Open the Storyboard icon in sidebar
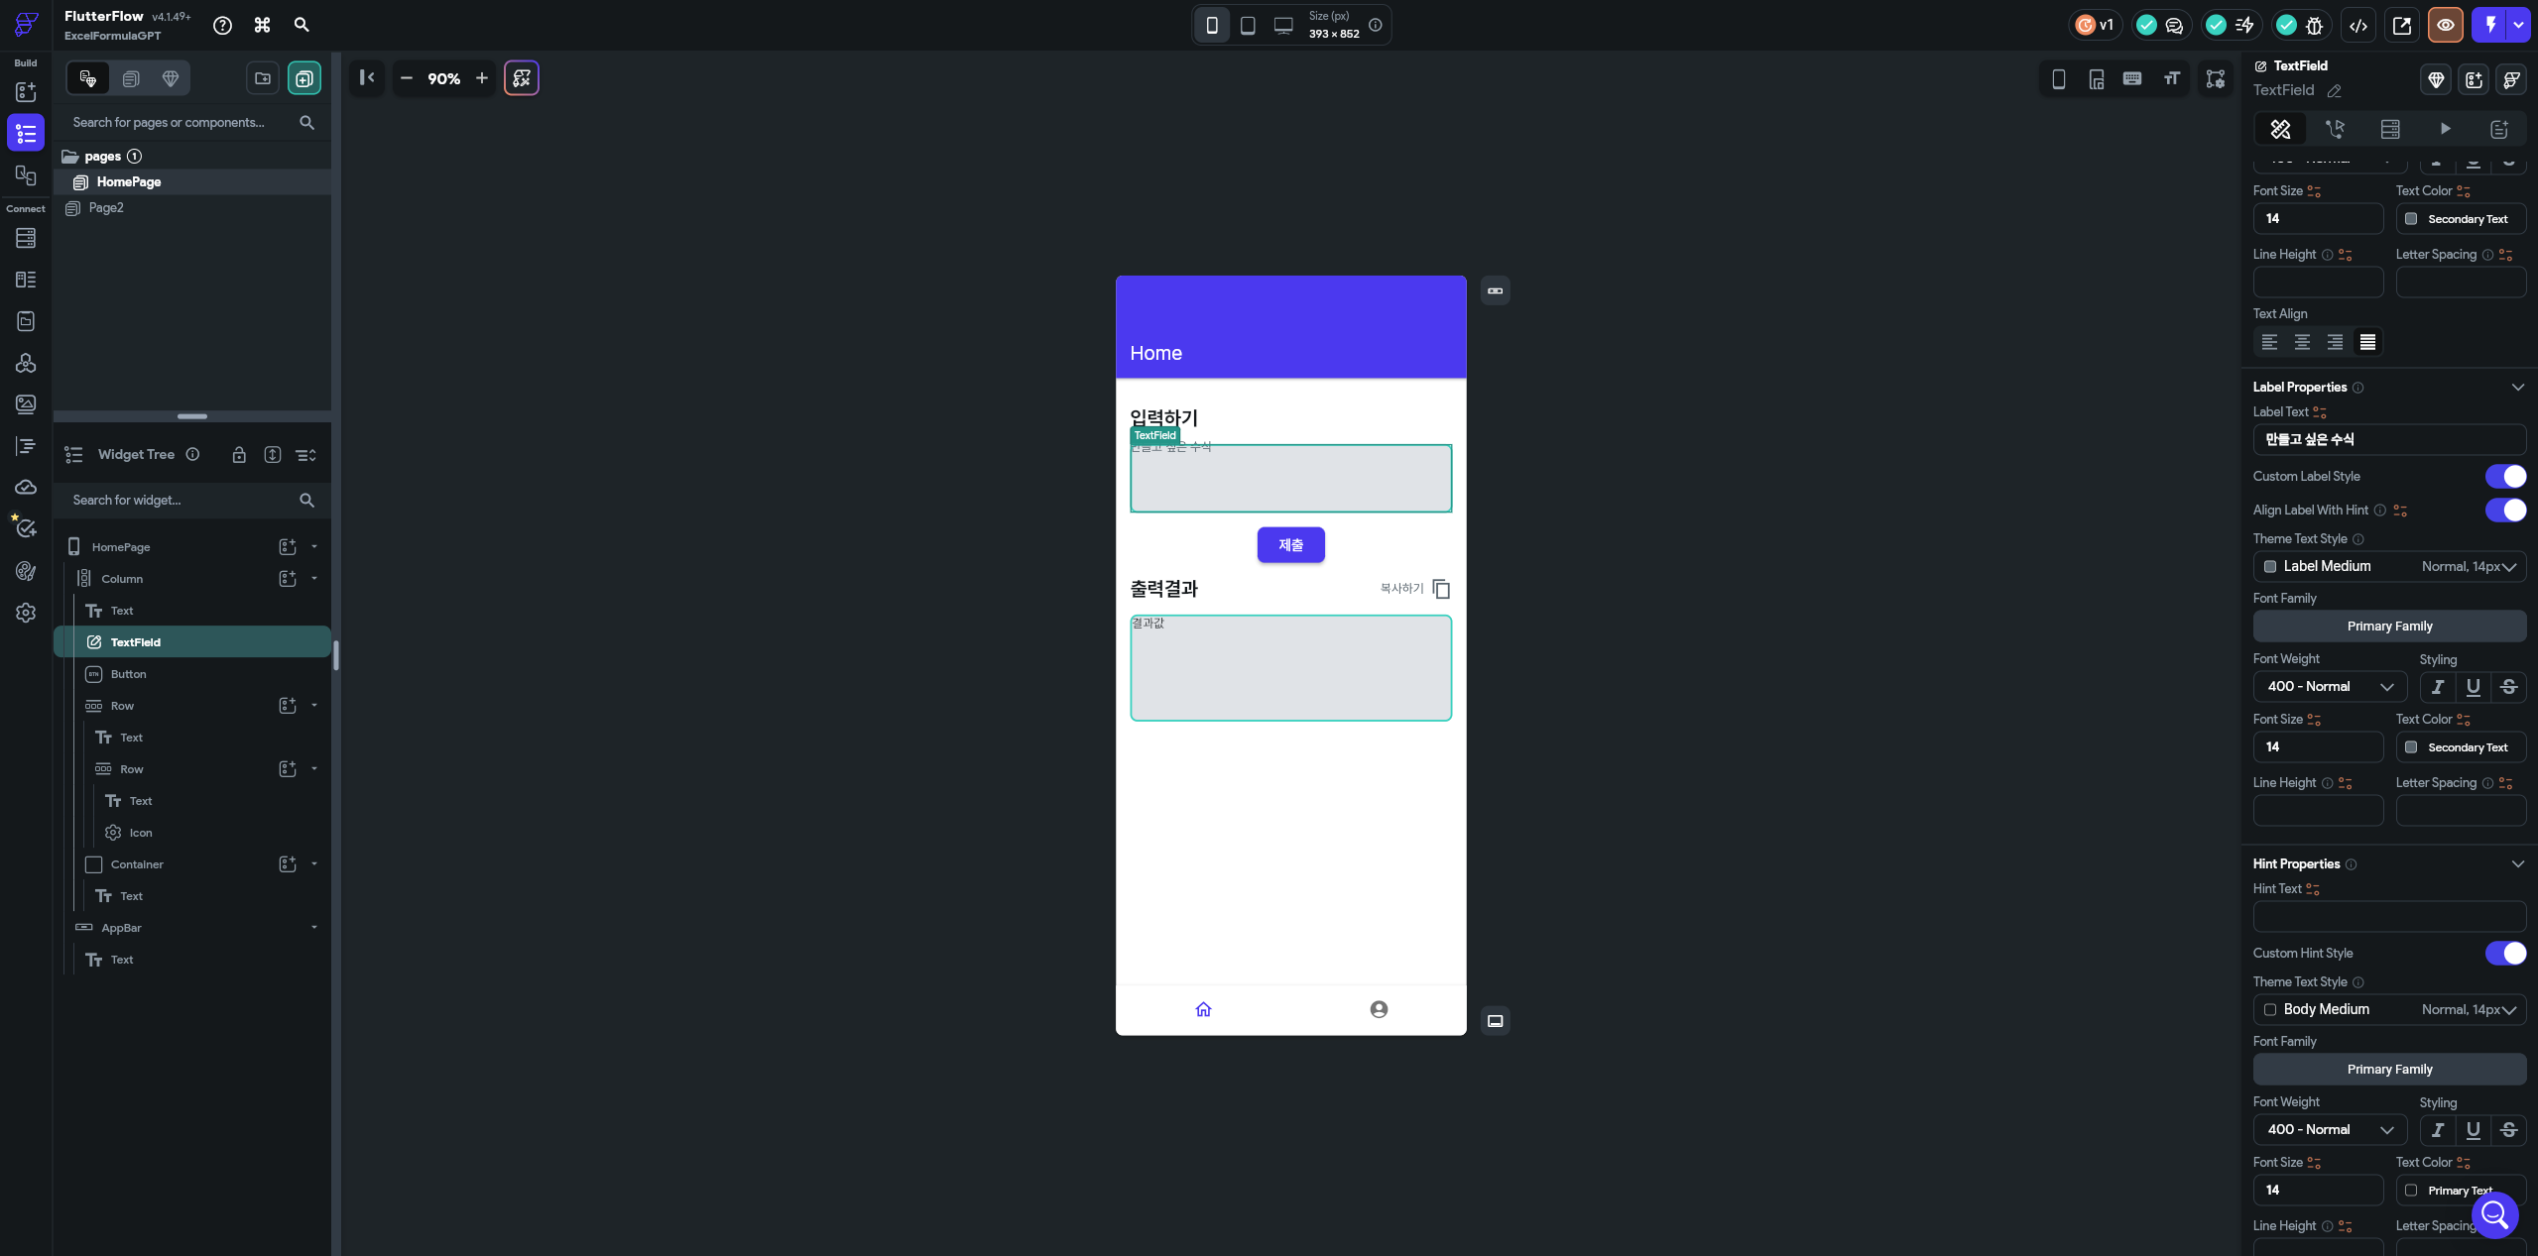Screen dimensions: 2538x1256 26,175
